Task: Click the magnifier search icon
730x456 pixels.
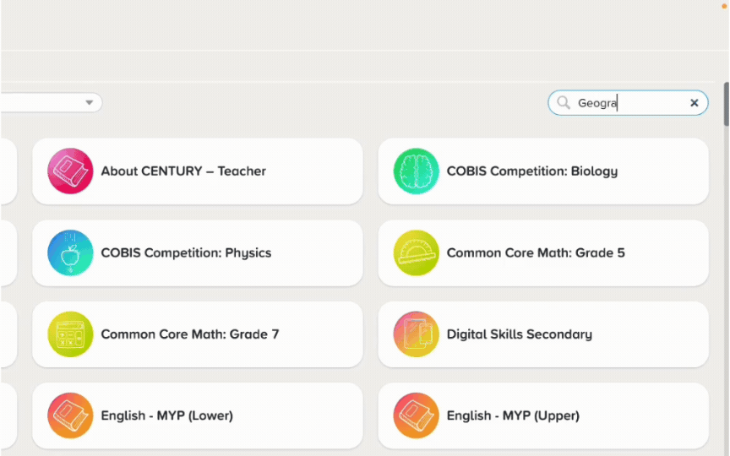Action: [564, 103]
